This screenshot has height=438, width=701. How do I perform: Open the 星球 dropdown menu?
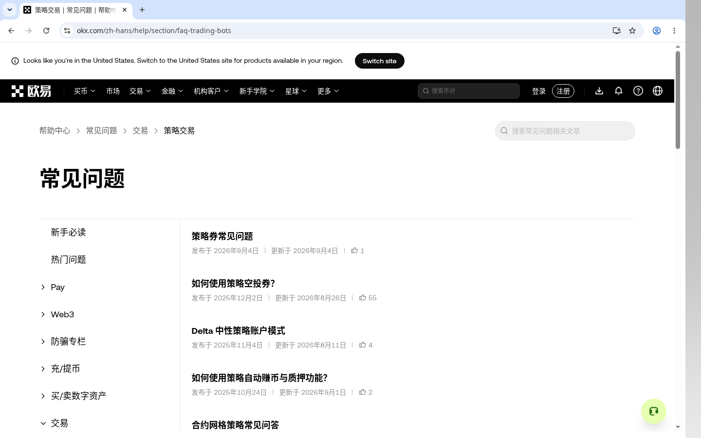(x=296, y=91)
